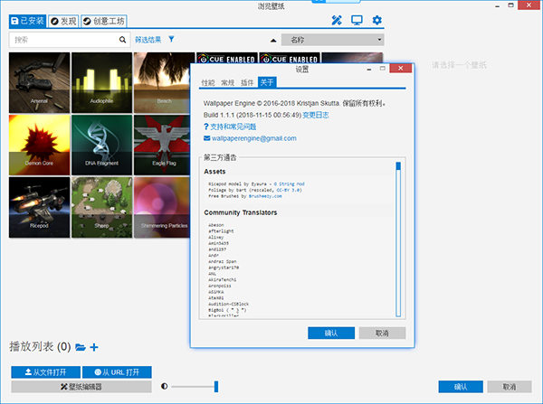Open playlist folder icon
The width and height of the screenshot is (543, 404).
81,347
